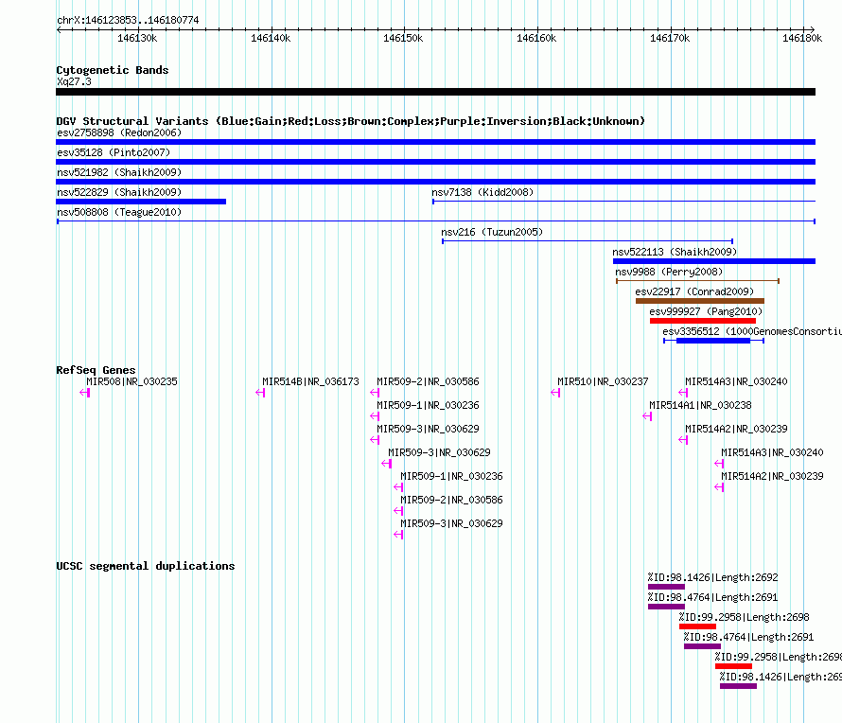Click the 146160k ruler label
This screenshot has width=842, height=723.
tap(536, 38)
